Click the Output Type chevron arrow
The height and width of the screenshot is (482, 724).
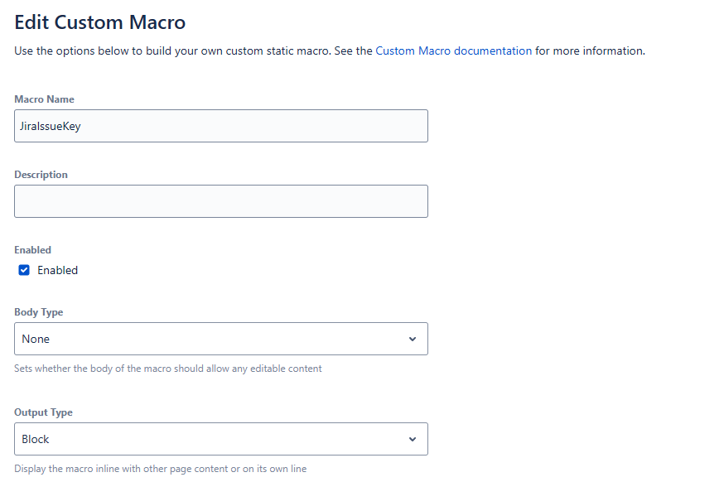413,439
